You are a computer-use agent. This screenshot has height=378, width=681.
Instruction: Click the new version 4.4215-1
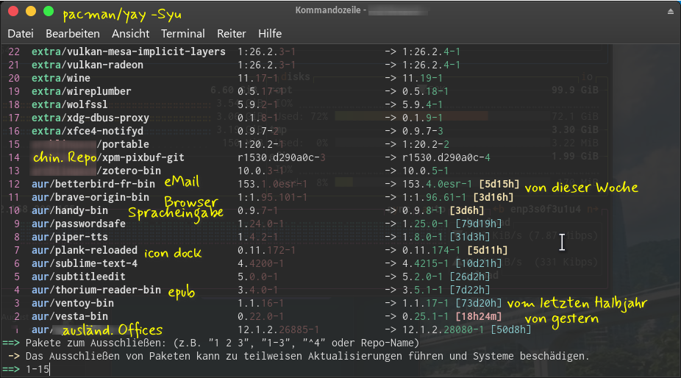[425, 264]
